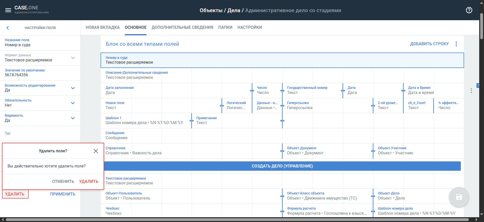
Task: Click the help question mark icon
Action: click(x=469, y=10)
